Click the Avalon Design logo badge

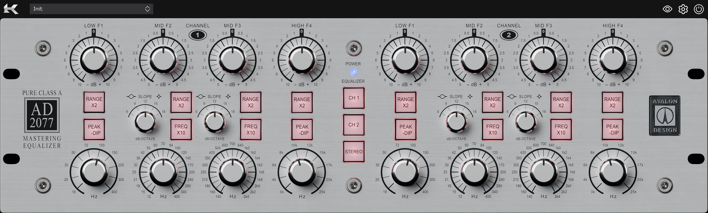[665, 116]
